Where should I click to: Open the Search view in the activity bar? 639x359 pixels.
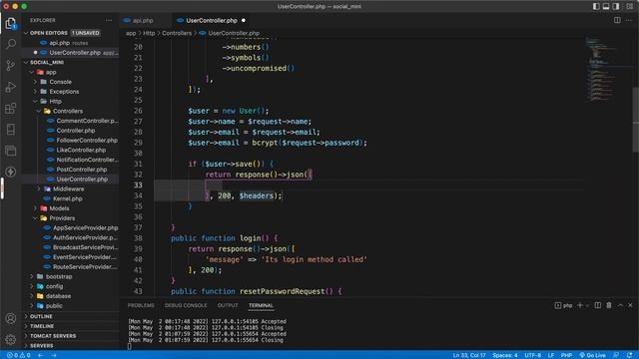pos(11,44)
